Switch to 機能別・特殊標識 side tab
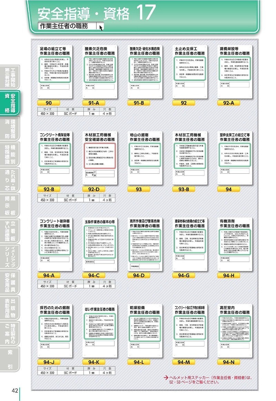The image size is (276, 401). click(x=10, y=154)
